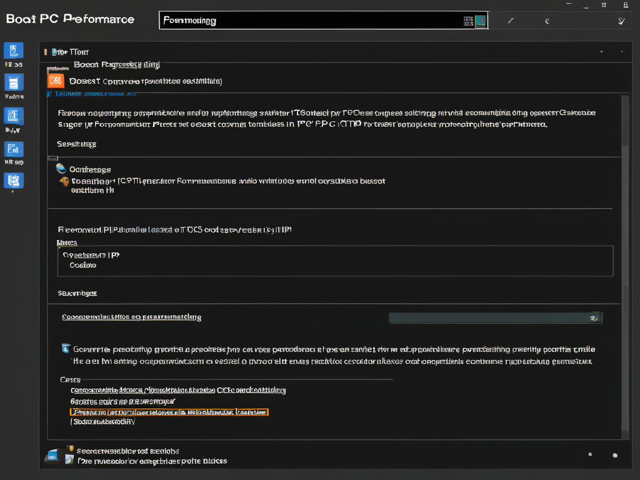Click the orange icon below panel header
Screen dimensions: 640x480
[x=56, y=81]
